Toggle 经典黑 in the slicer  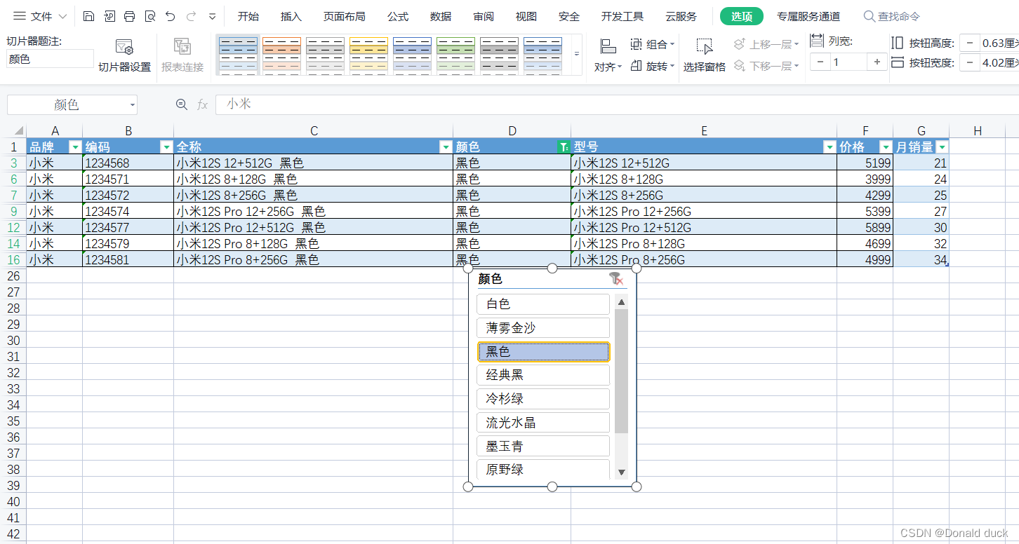click(x=542, y=375)
